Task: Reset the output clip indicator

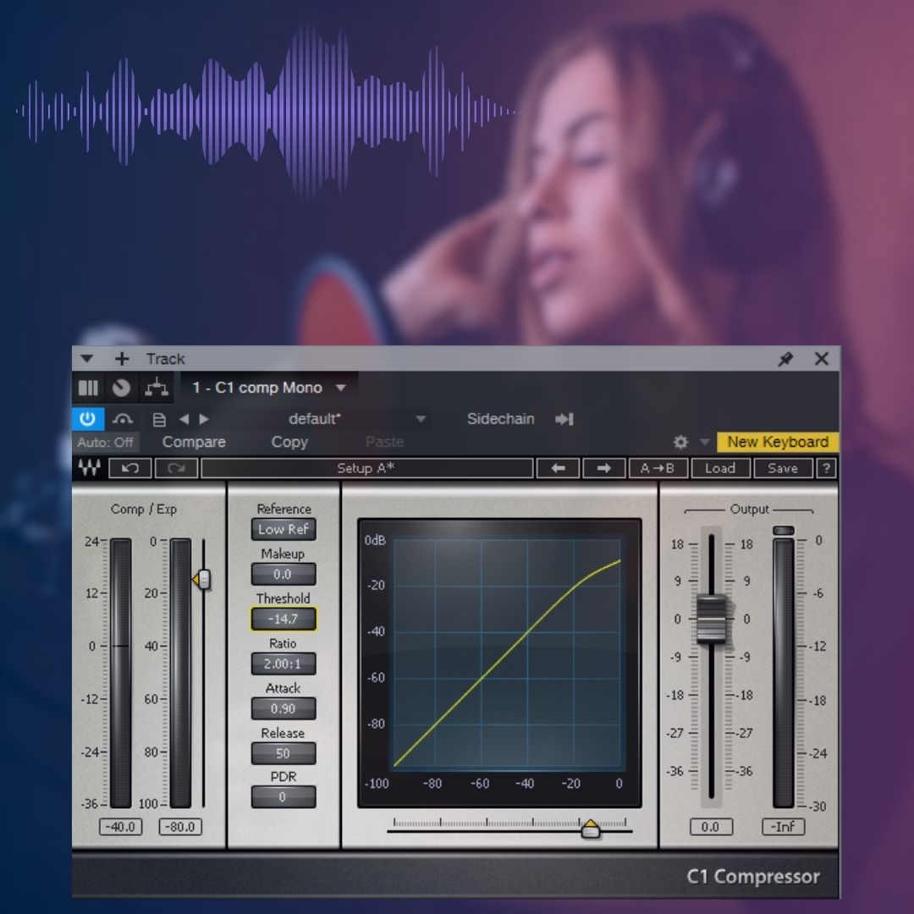Action: 784,531
